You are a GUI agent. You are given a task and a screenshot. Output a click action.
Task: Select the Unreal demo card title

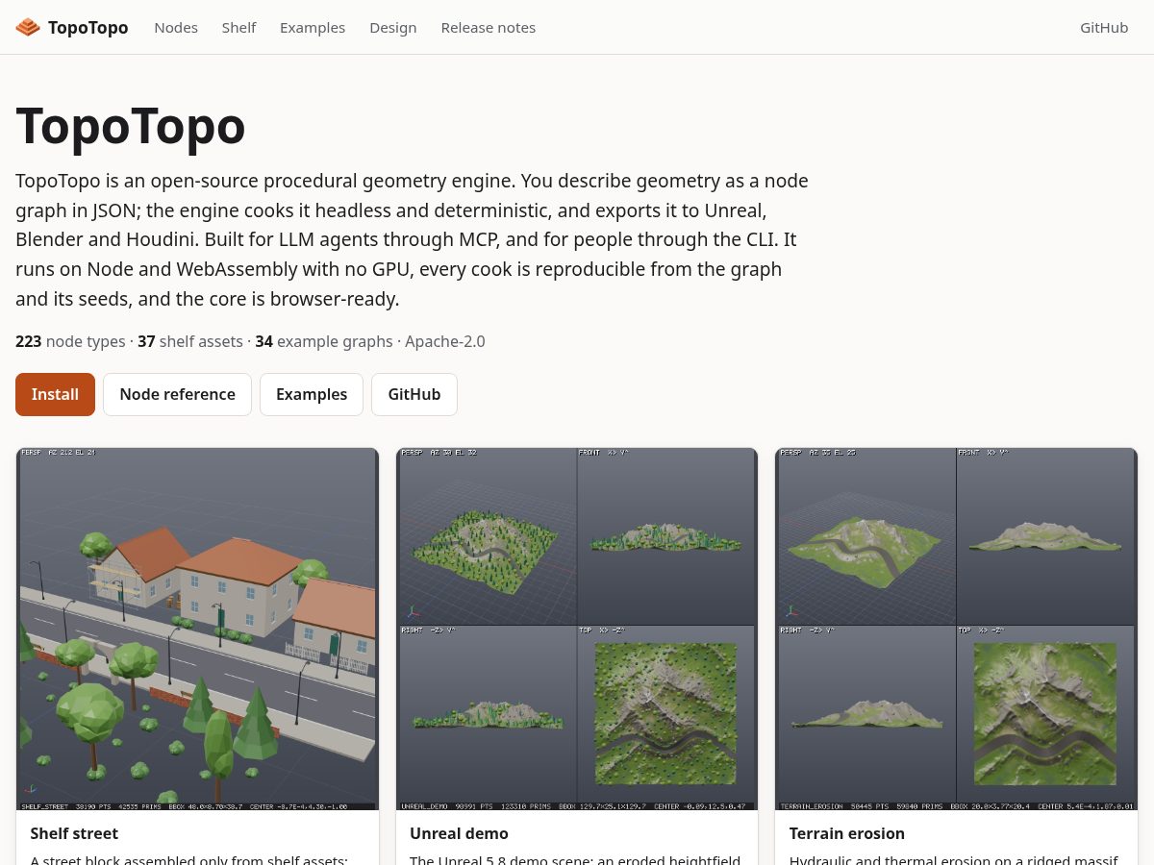(x=459, y=833)
